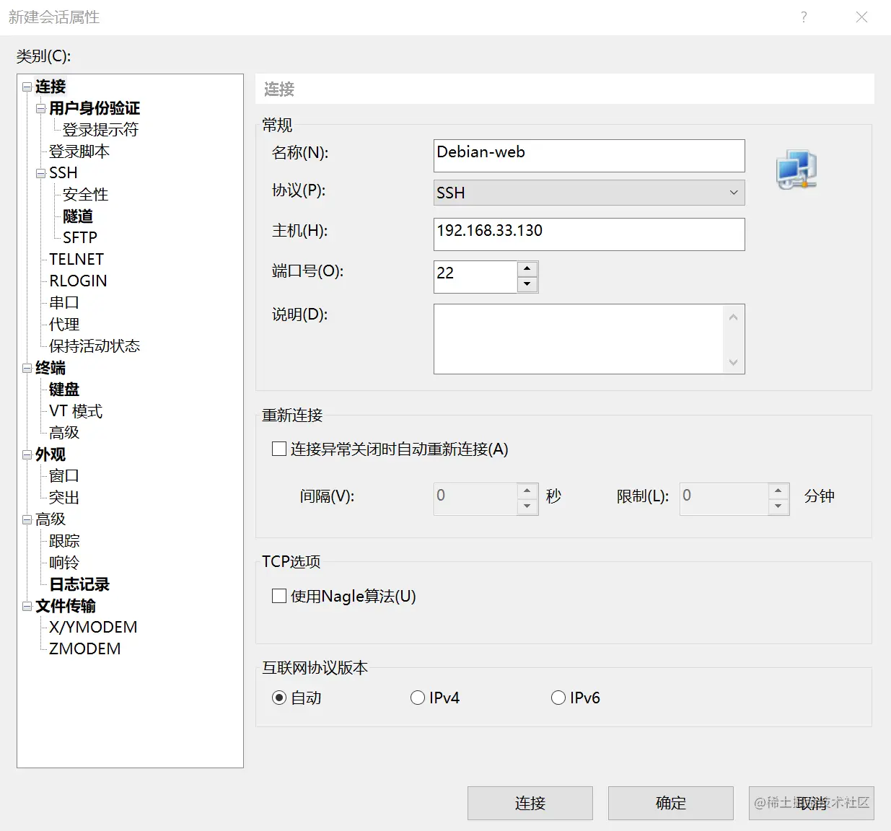Click the 间隔 value field
Screen dimensions: 891x831
475,498
